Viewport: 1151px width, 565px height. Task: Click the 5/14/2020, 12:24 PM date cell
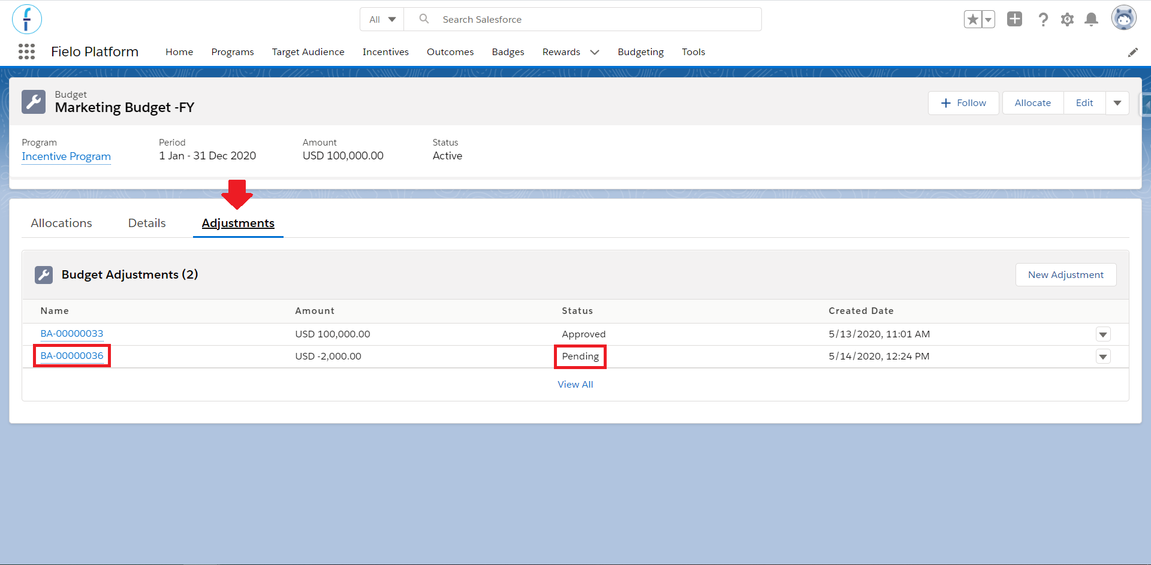point(879,356)
